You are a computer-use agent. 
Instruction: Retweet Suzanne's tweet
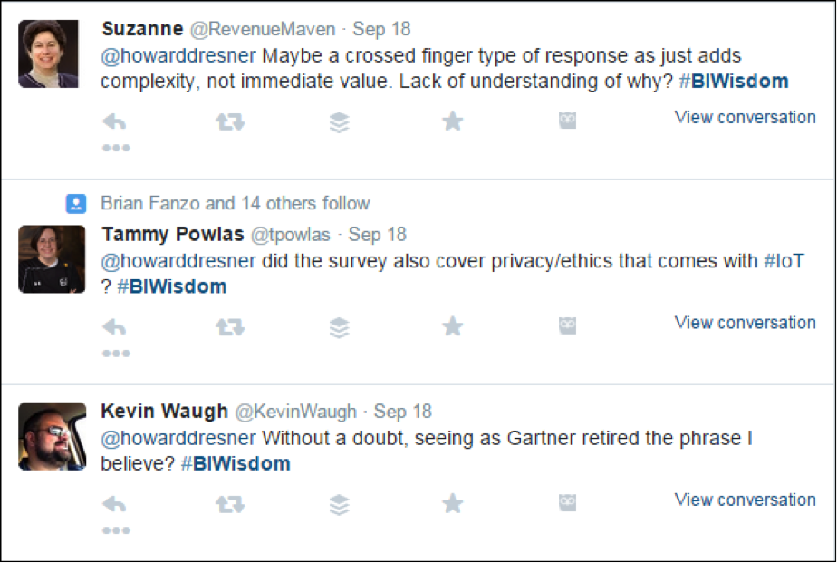tap(230, 121)
